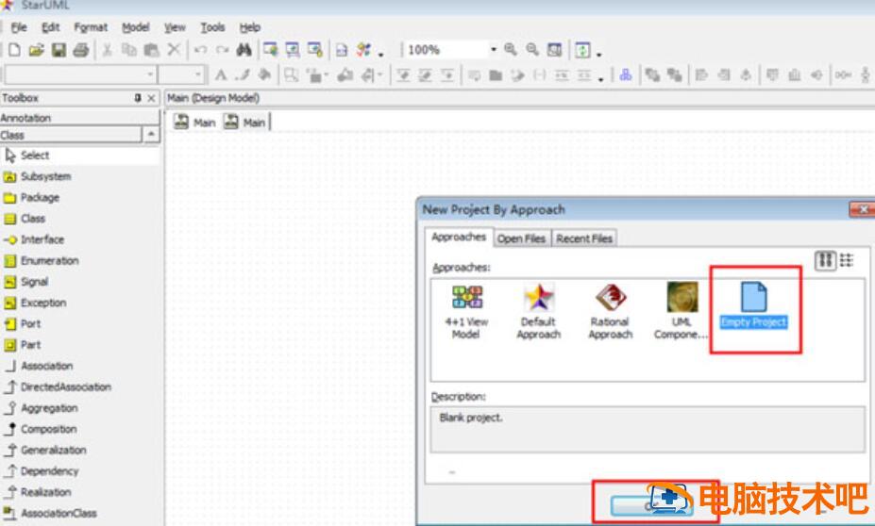
Task: Toggle the Toolbox pin icon
Action: click(137, 98)
